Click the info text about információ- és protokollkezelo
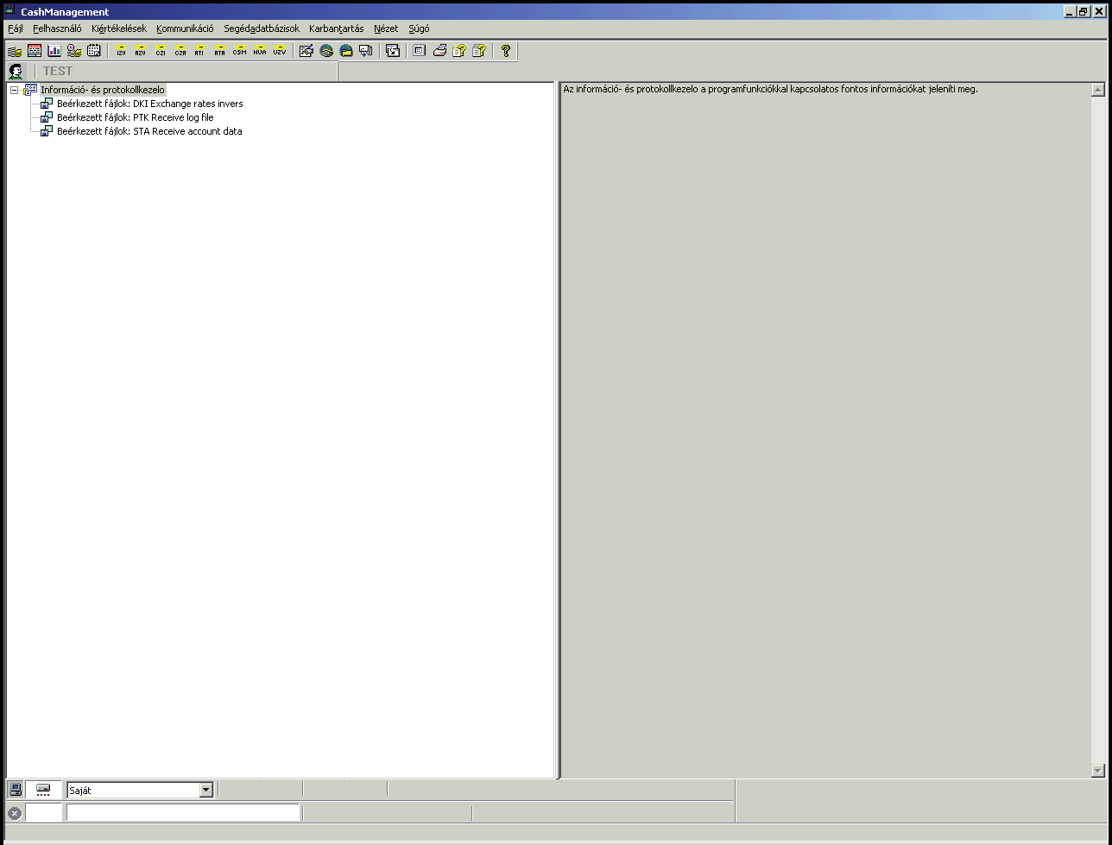Screen dimensions: 1112x845 (770, 89)
